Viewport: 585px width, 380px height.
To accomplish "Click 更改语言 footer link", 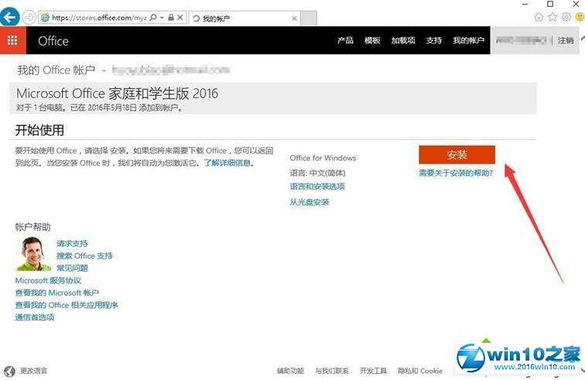I will pyautogui.click(x=33, y=371).
